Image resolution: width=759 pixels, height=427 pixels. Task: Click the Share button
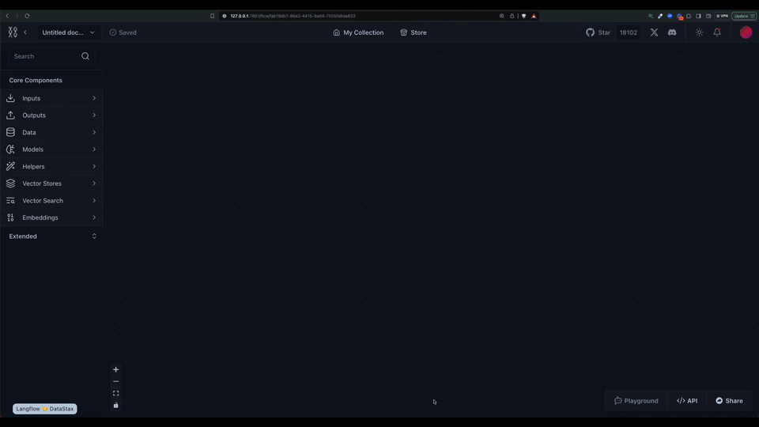pyautogui.click(x=729, y=401)
